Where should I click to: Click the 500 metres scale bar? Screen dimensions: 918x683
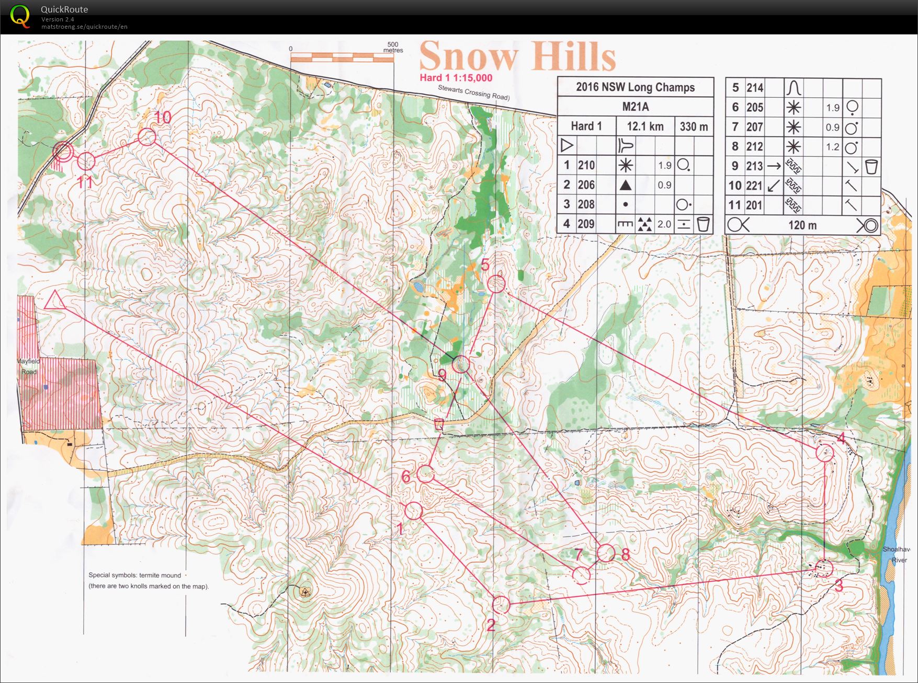342,57
